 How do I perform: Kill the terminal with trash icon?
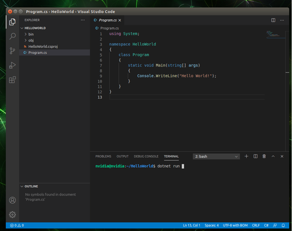(264, 156)
